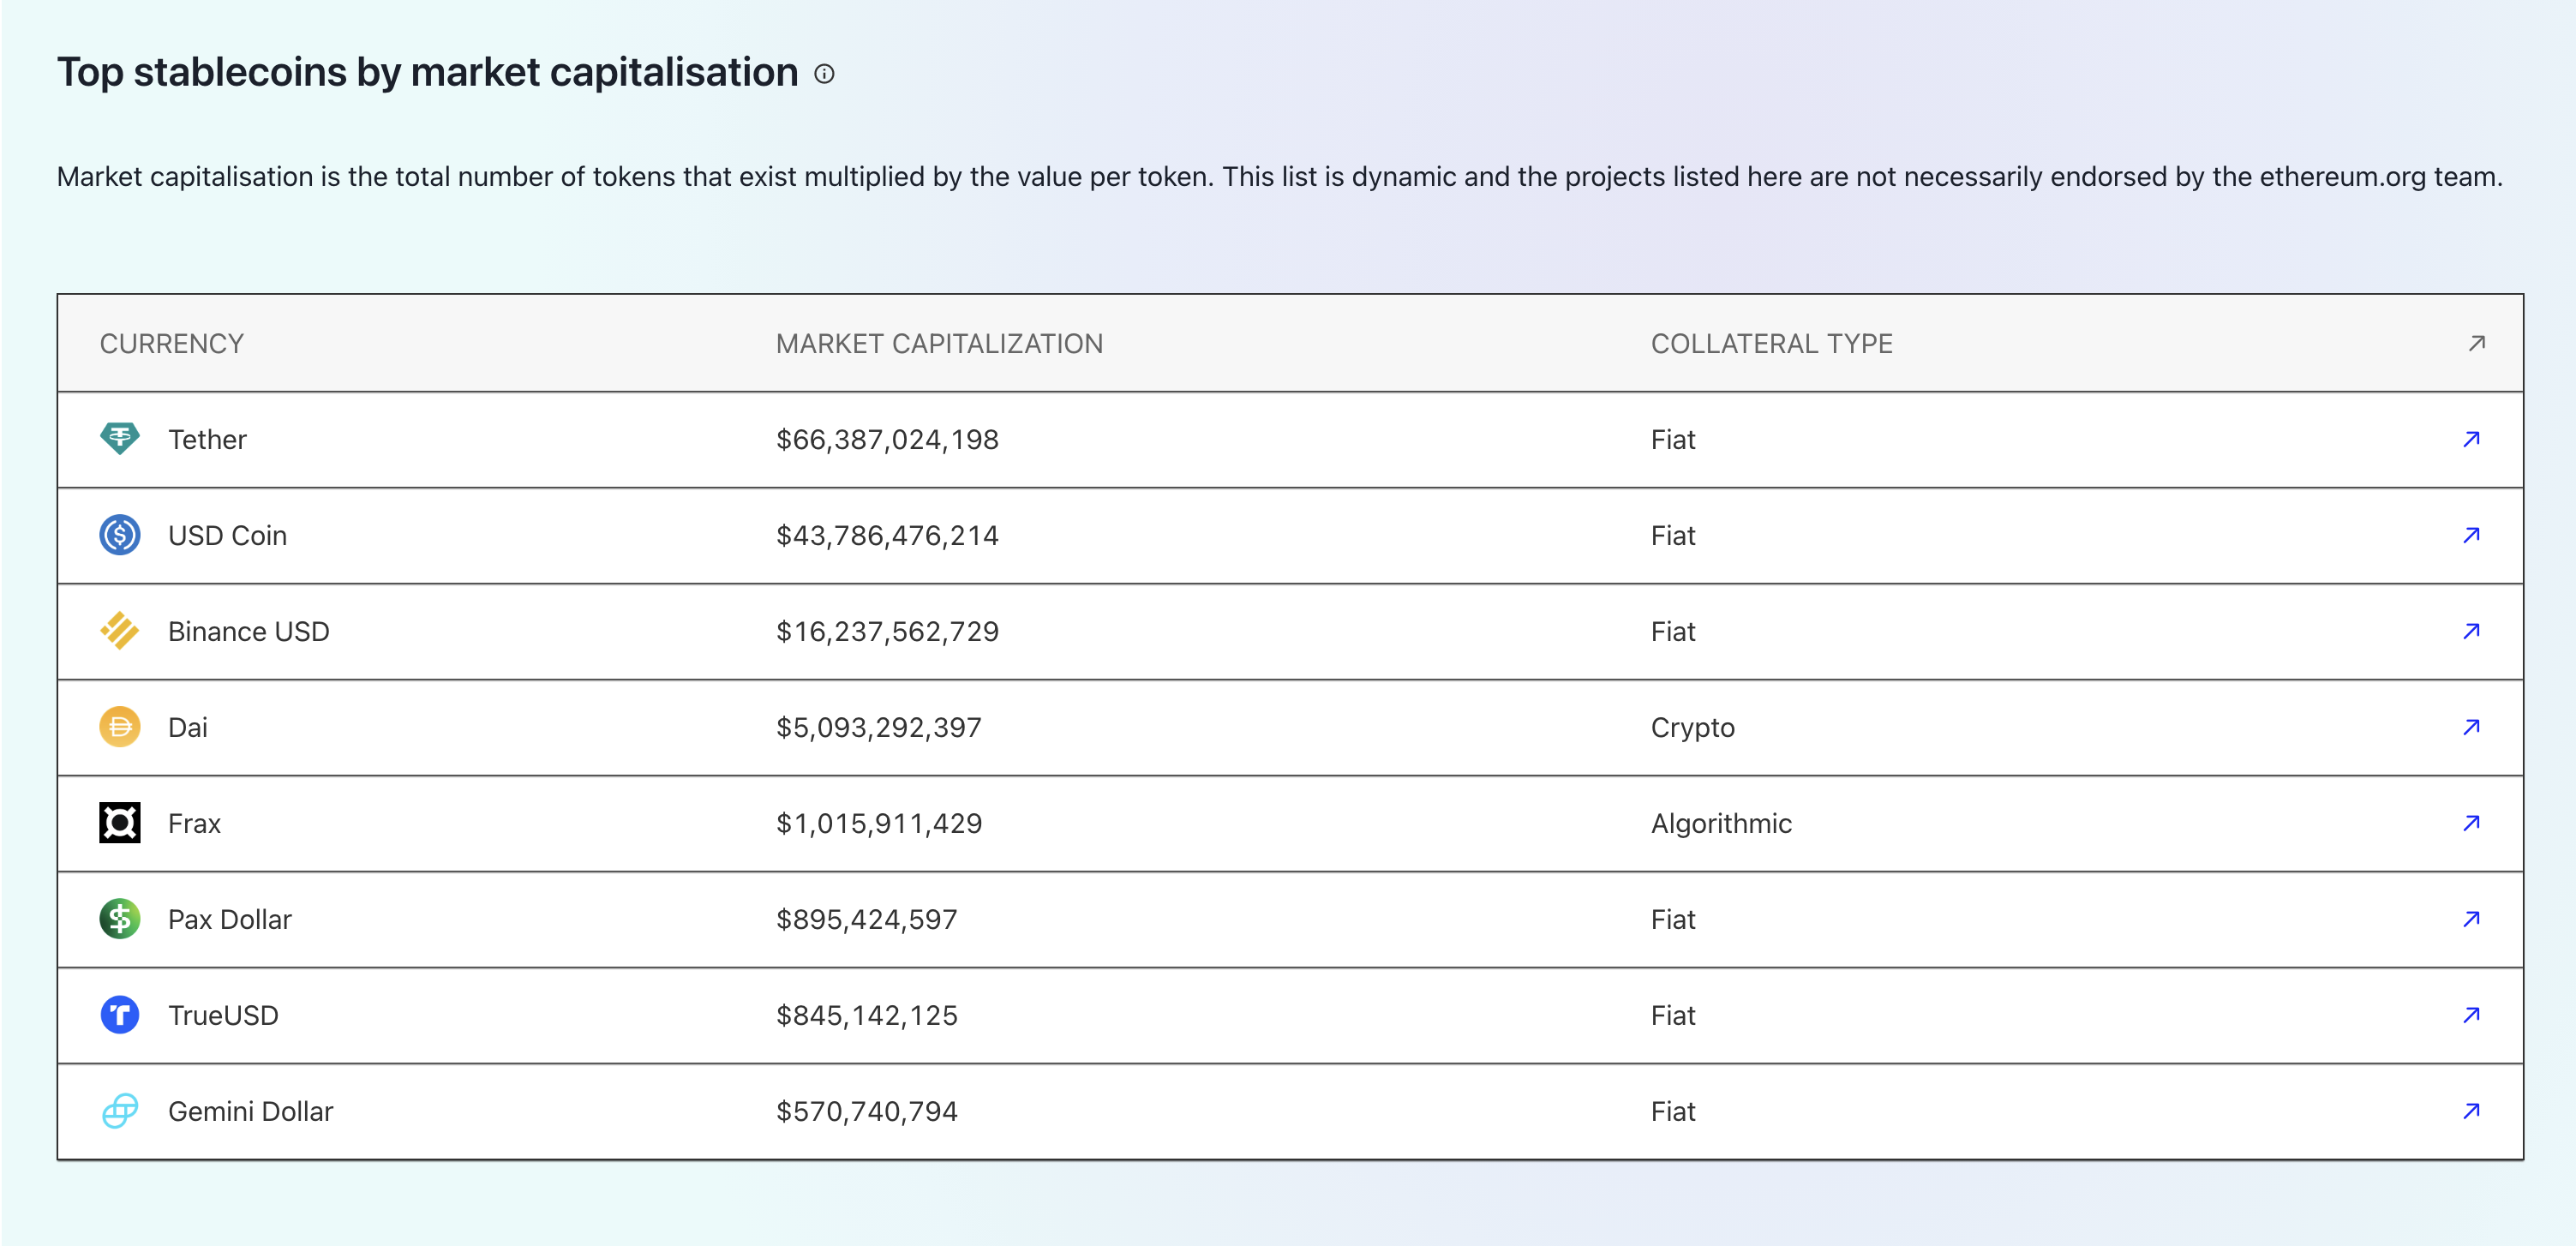Open the external link arrow for Dai
This screenshot has width=2576, height=1246.
[x=2471, y=727]
